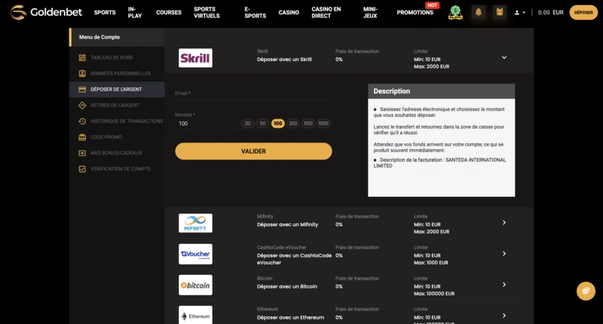Open the Casino menu item
The image size is (603, 324).
(289, 13)
